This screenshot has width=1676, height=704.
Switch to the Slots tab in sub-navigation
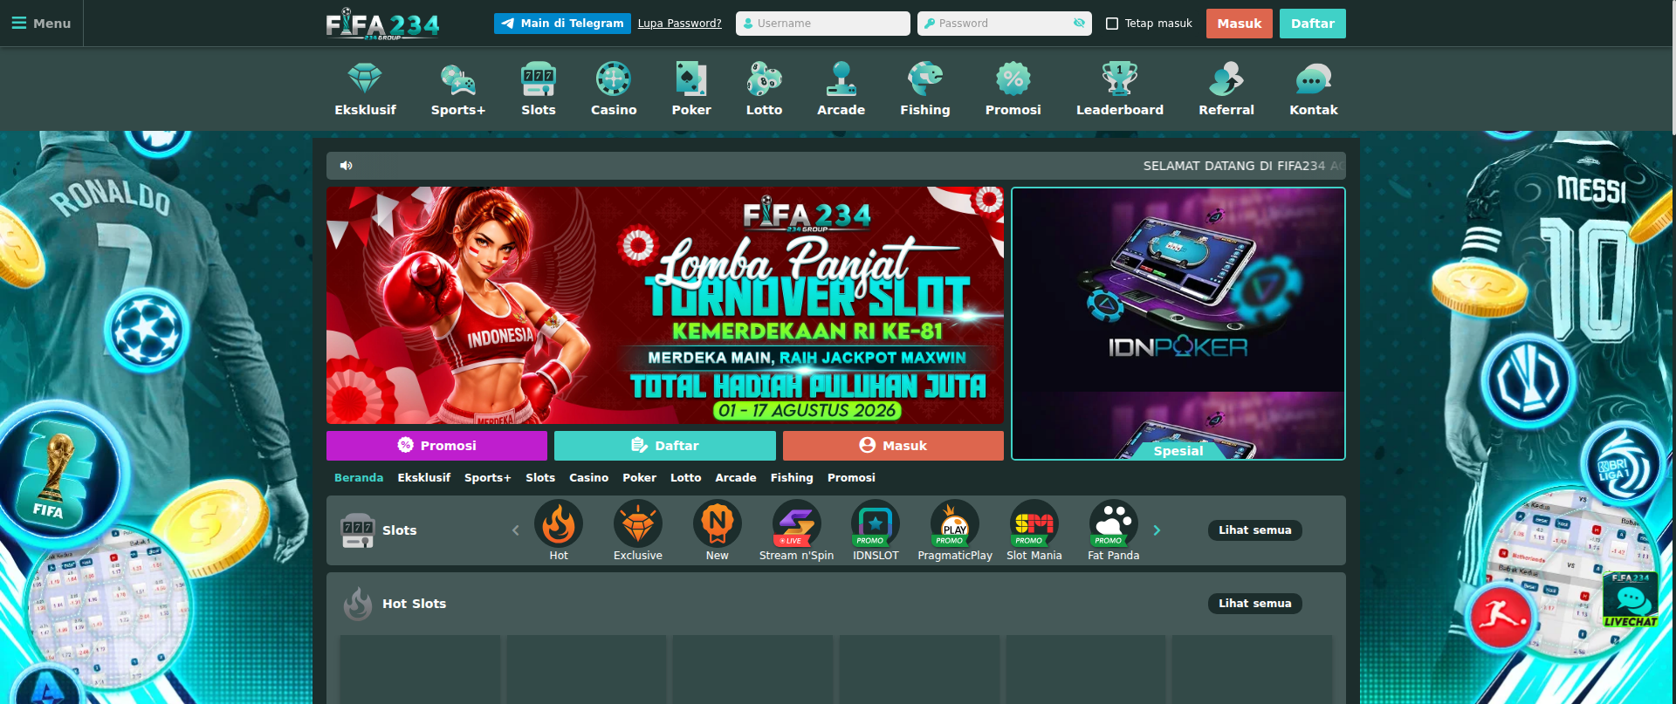540,478
